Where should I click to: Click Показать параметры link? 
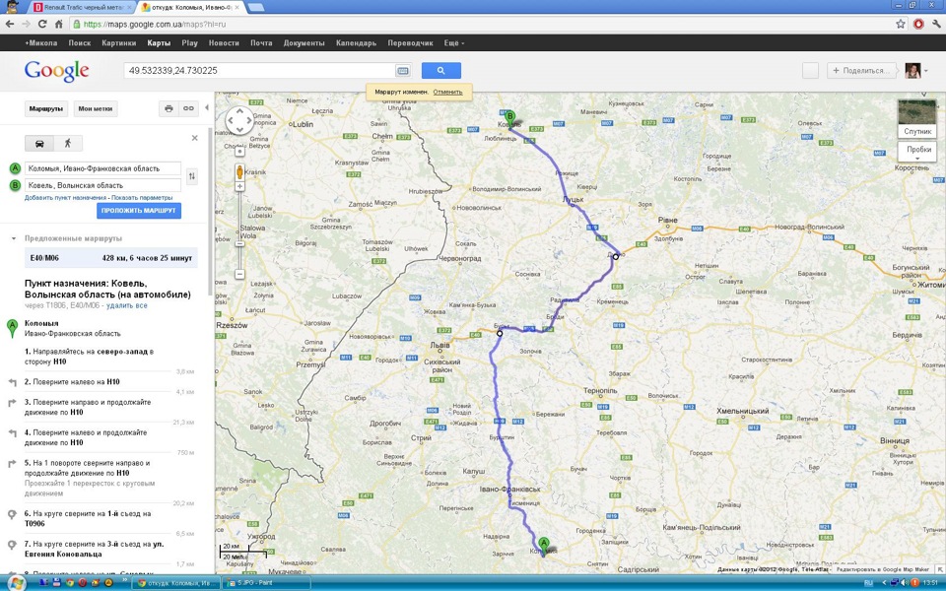(x=142, y=198)
